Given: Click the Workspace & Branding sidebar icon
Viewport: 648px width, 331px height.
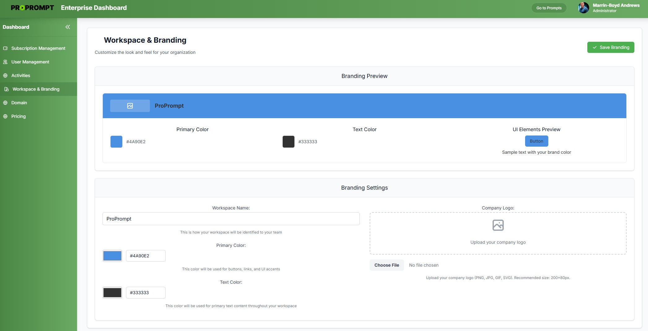Looking at the screenshot, I should pos(7,89).
